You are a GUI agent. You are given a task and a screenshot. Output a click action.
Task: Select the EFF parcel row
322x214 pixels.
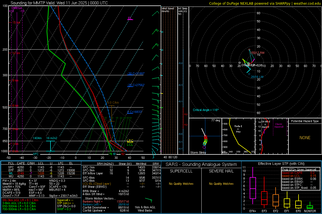coord(41,170)
